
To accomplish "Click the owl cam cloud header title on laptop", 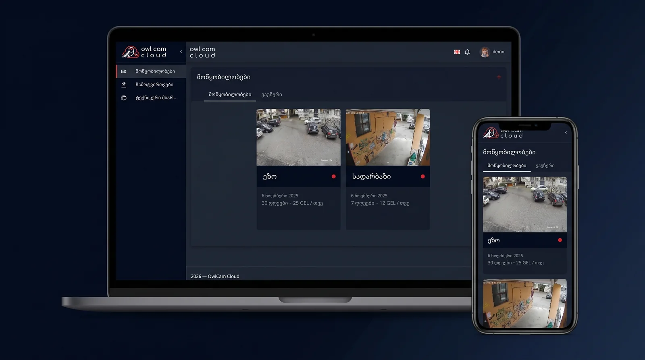I will click(202, 52).
